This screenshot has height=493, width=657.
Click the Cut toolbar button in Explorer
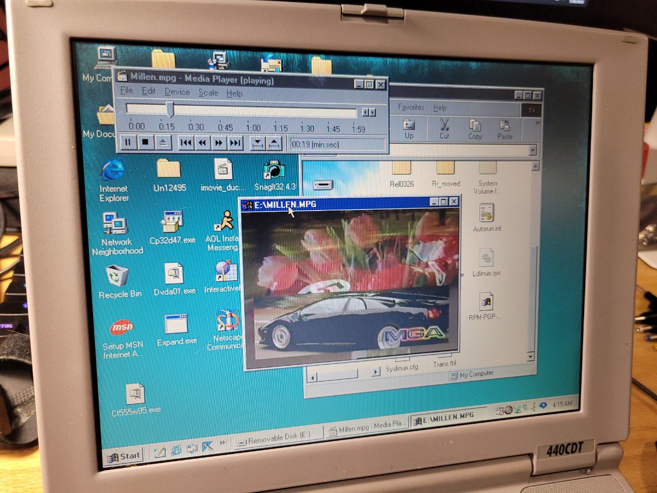click(x=444, y=129)
